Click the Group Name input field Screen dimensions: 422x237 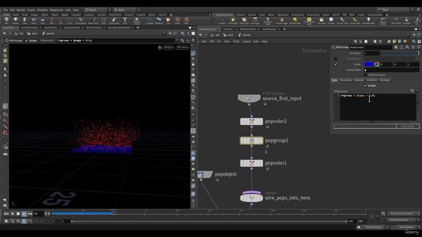tap(392, 70)
